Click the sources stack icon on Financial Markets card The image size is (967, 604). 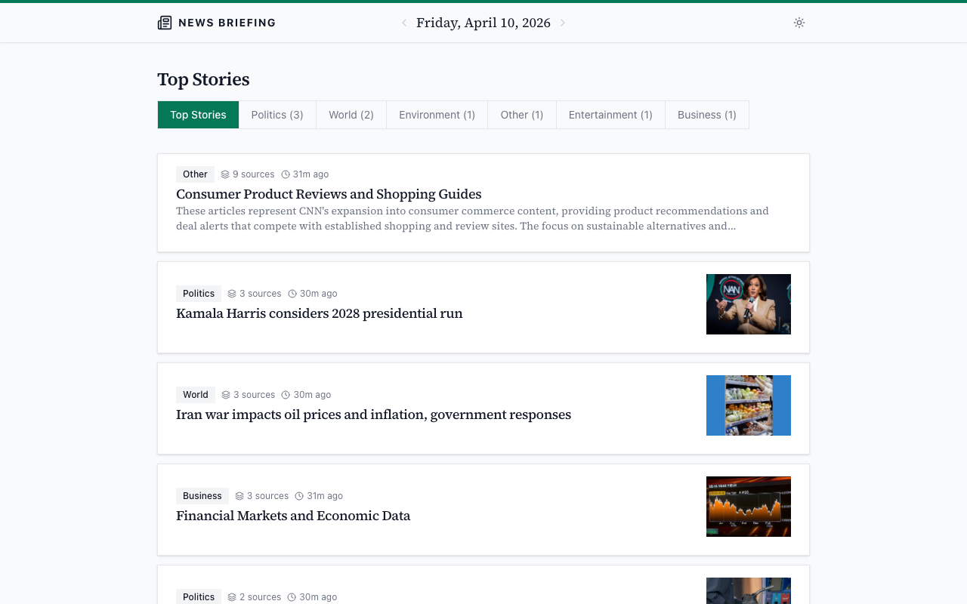[239, 496]
